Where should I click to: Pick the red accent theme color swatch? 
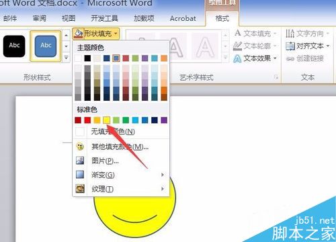126,58
